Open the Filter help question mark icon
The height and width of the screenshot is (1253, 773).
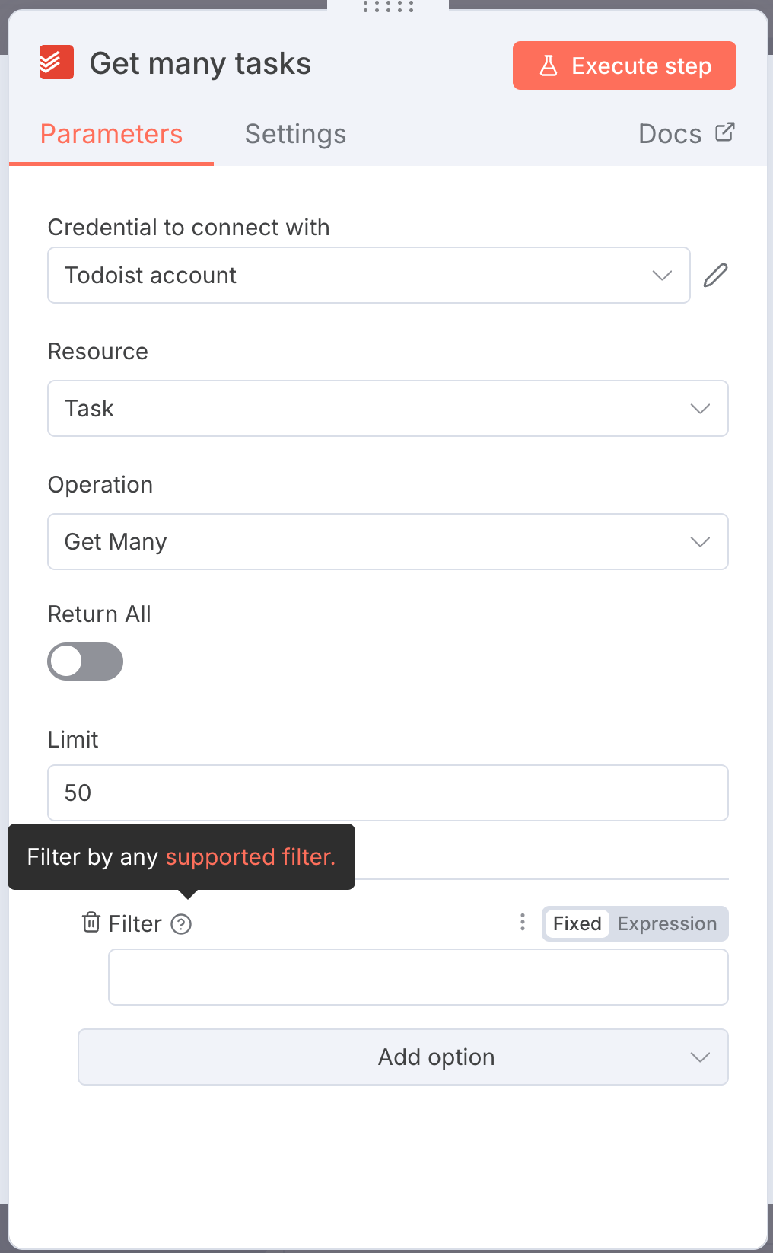click(181, 924)
